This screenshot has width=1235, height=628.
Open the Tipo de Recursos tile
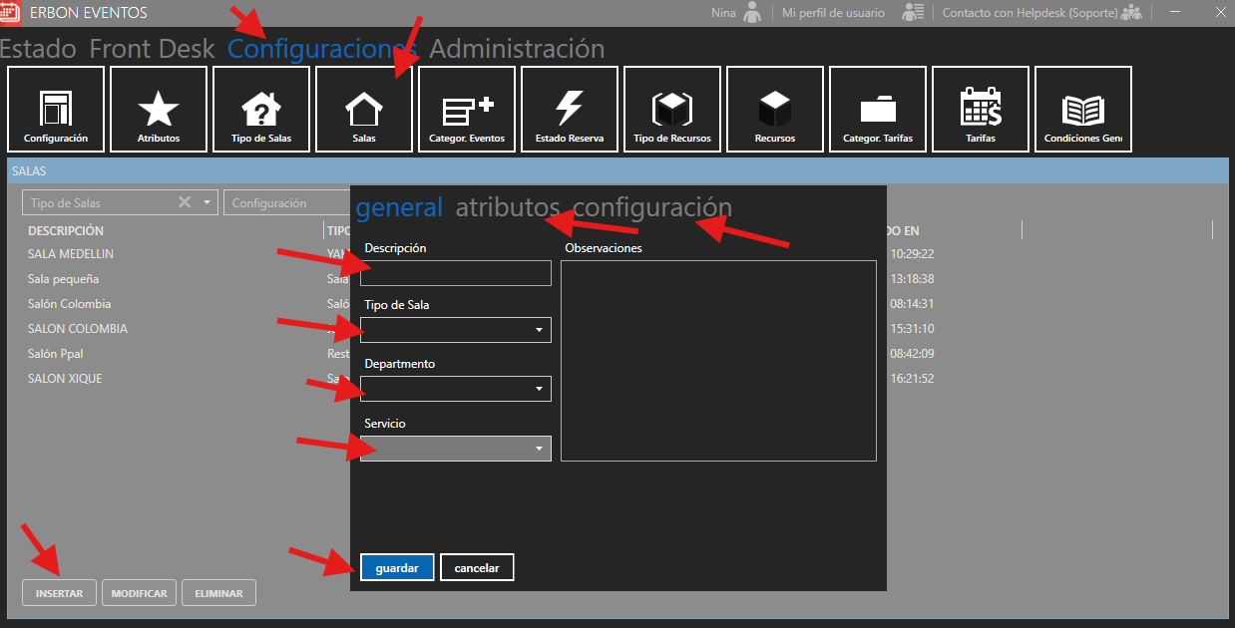[672, 109]
